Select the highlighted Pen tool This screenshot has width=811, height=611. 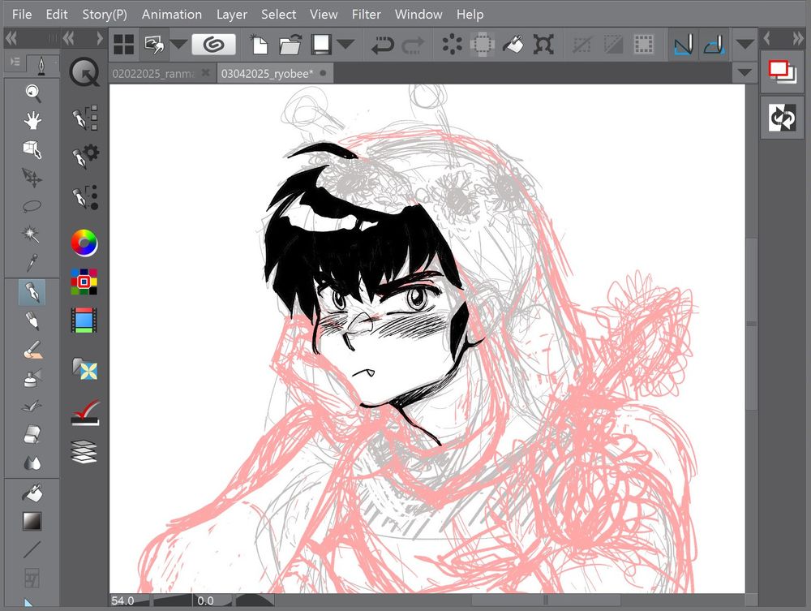click(x=32, y=292)
